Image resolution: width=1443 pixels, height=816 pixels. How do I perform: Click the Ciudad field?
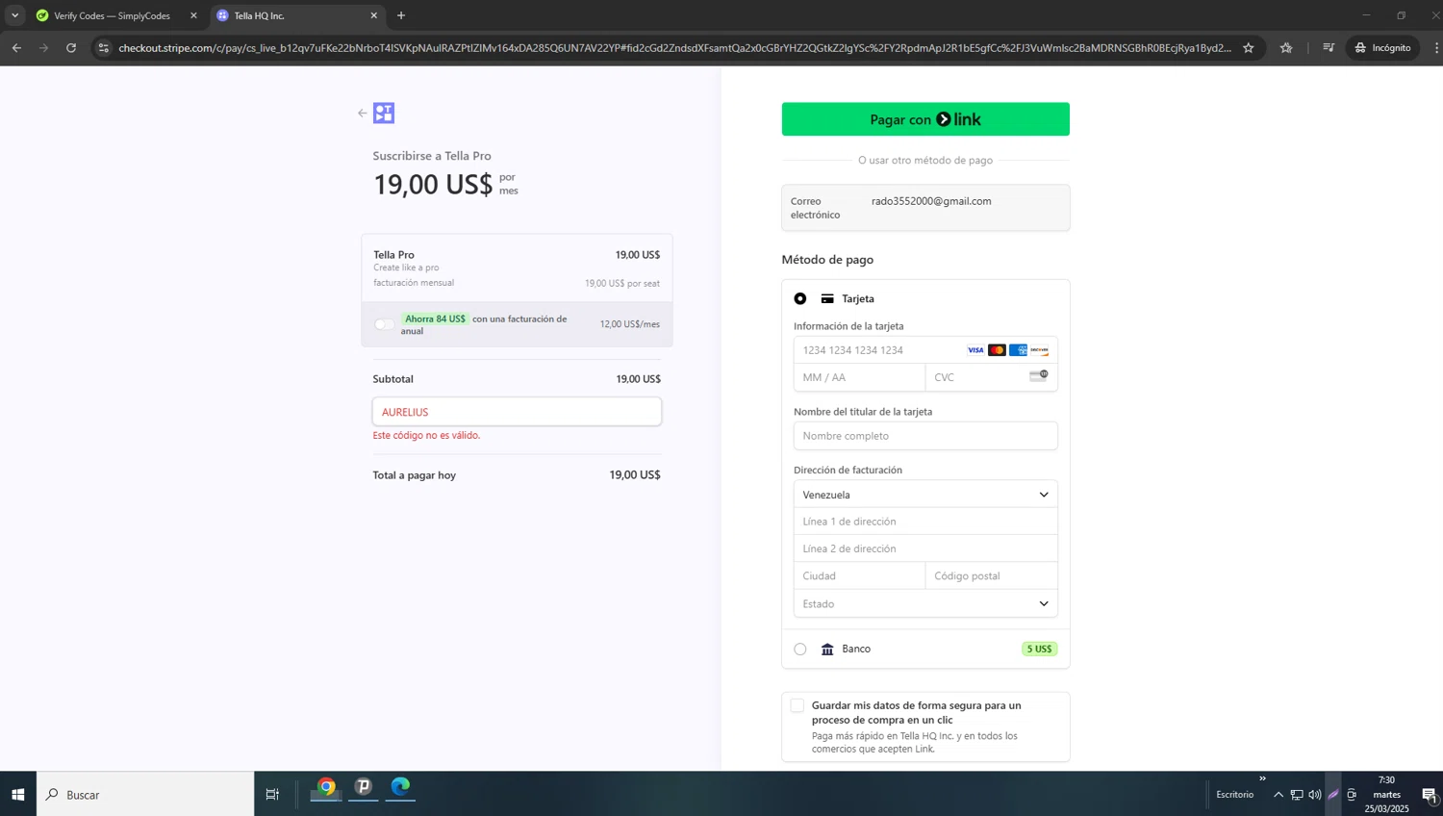click(859, 576)
